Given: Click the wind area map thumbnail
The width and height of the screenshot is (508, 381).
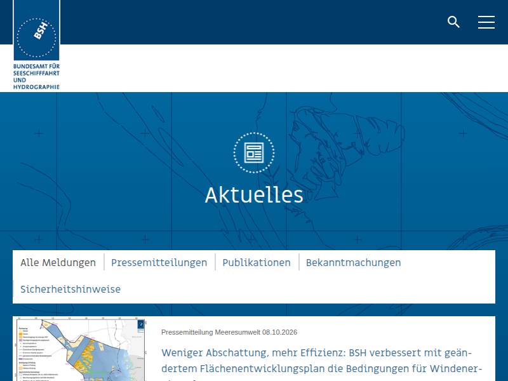Looking at the screenshot, I should point(81,349).
